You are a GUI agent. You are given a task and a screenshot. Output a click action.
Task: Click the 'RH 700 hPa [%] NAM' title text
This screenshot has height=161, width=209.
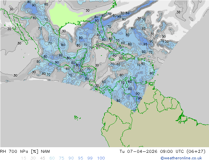pyautogui.click(x=25, y=151)
